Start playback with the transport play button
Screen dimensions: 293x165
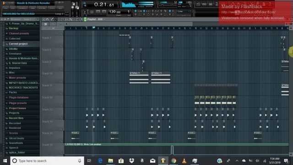pos(92,12)
